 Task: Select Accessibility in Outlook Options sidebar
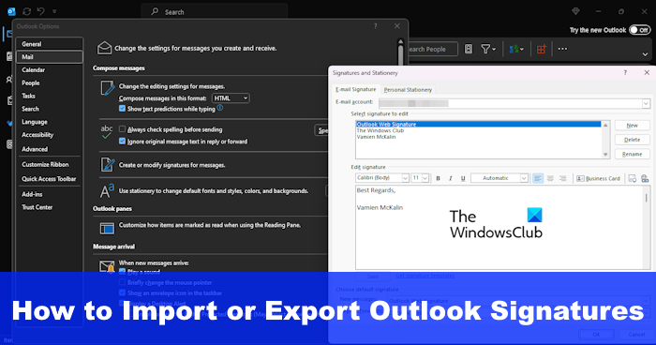pos(50,135)
